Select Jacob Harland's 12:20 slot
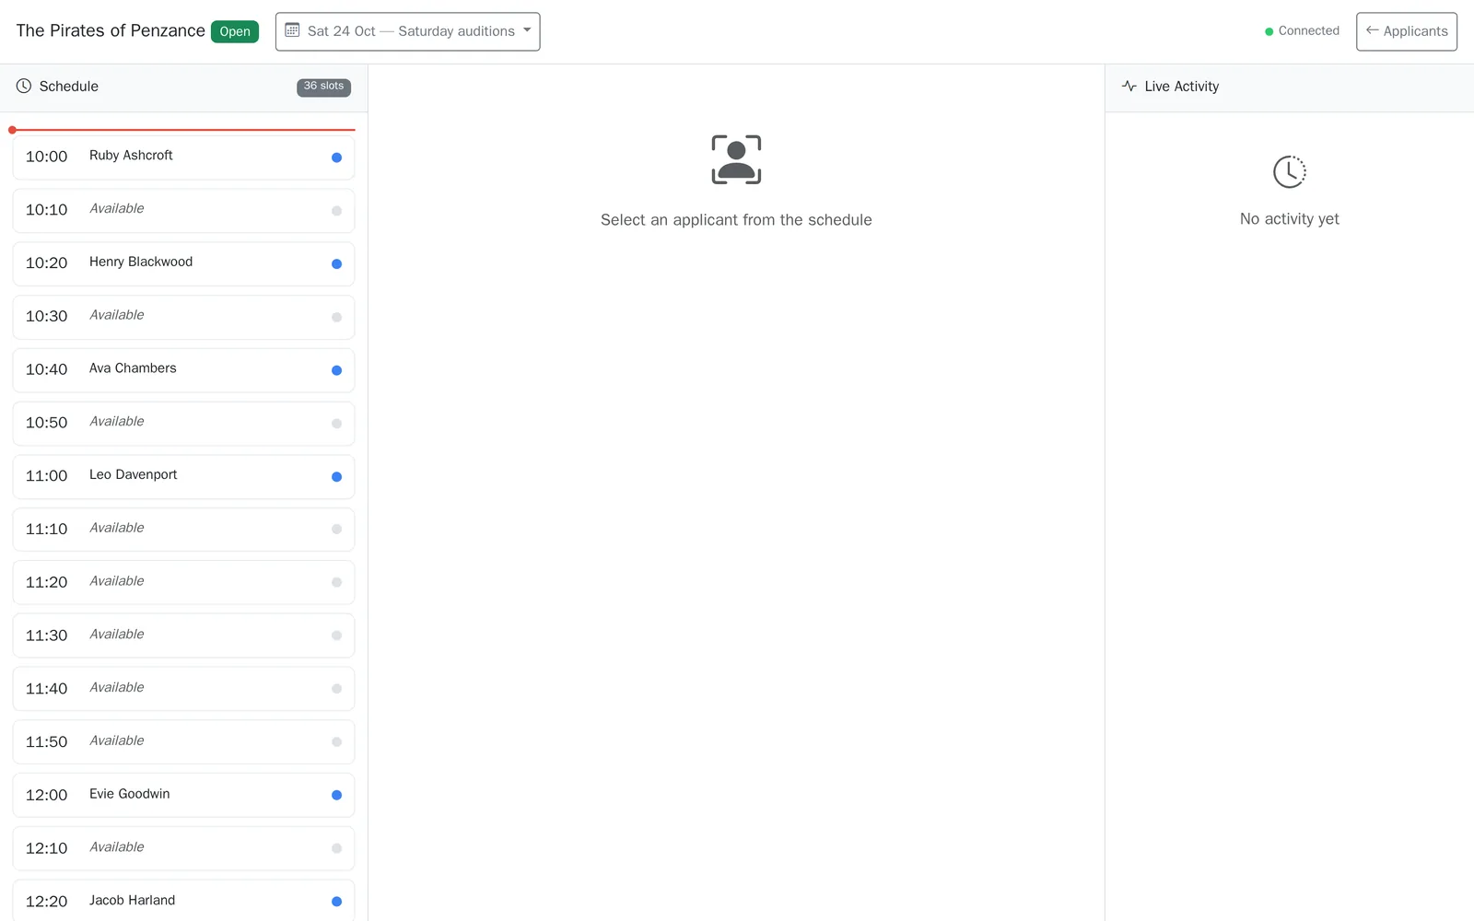1474x921 pixels. (x=183, y=901)
